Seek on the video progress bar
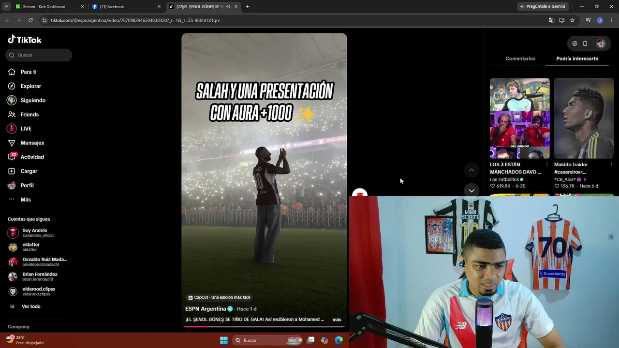 pos(264,326)
